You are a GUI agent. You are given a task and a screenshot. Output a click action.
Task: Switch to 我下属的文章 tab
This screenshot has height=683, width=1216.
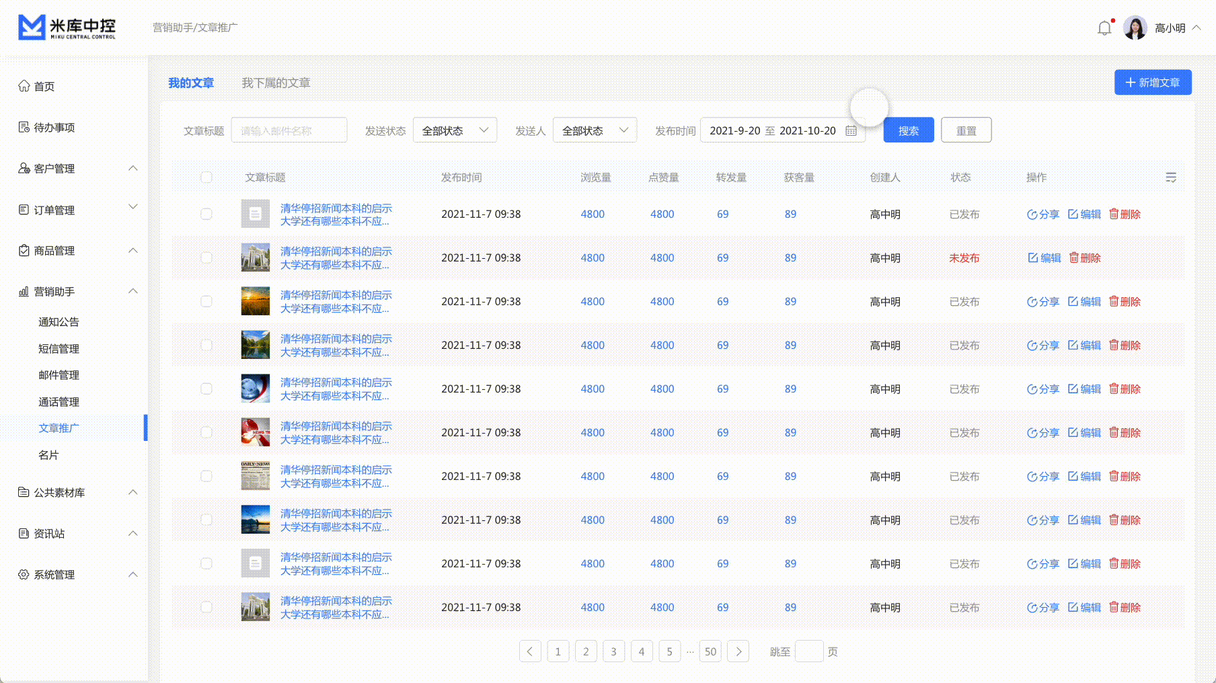click(x=276, y=83)
